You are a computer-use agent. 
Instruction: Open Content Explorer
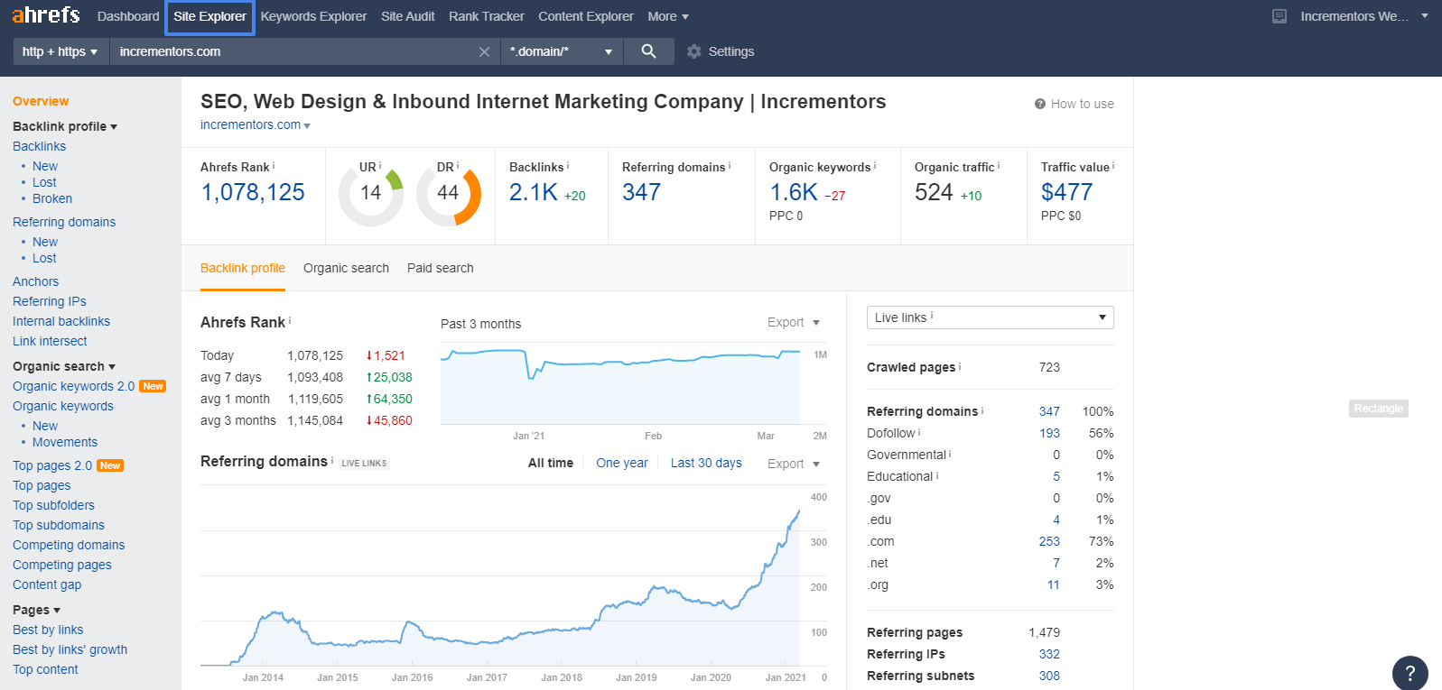(586, 16)
